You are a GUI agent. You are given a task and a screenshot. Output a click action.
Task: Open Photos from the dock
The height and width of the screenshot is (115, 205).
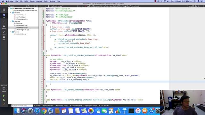(91, 111)
